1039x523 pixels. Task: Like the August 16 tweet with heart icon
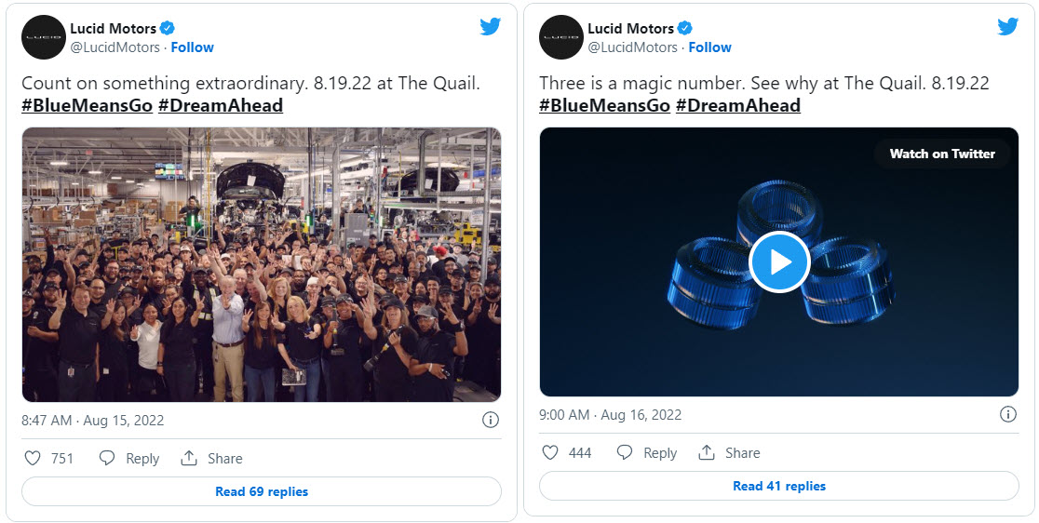pos(550,452)
